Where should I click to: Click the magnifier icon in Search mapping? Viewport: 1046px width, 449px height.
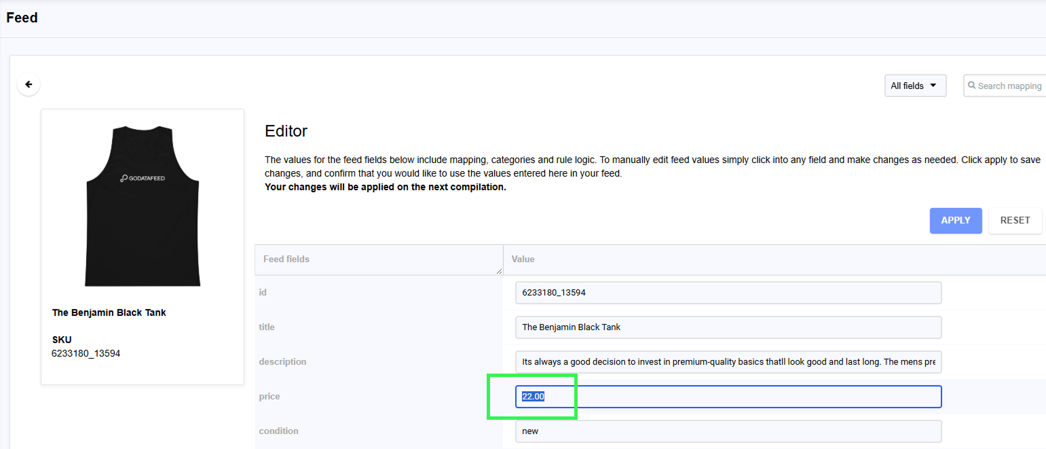click(972, 86)
